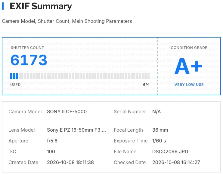The height and width of the screenshot is (174, 223).
Task: Select the 1/60 s exposure value
Action: (159, 141)
